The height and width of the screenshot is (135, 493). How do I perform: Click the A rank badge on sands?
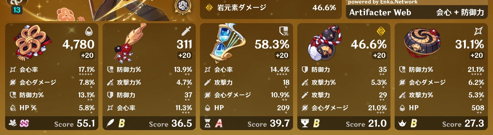[219, 123]
